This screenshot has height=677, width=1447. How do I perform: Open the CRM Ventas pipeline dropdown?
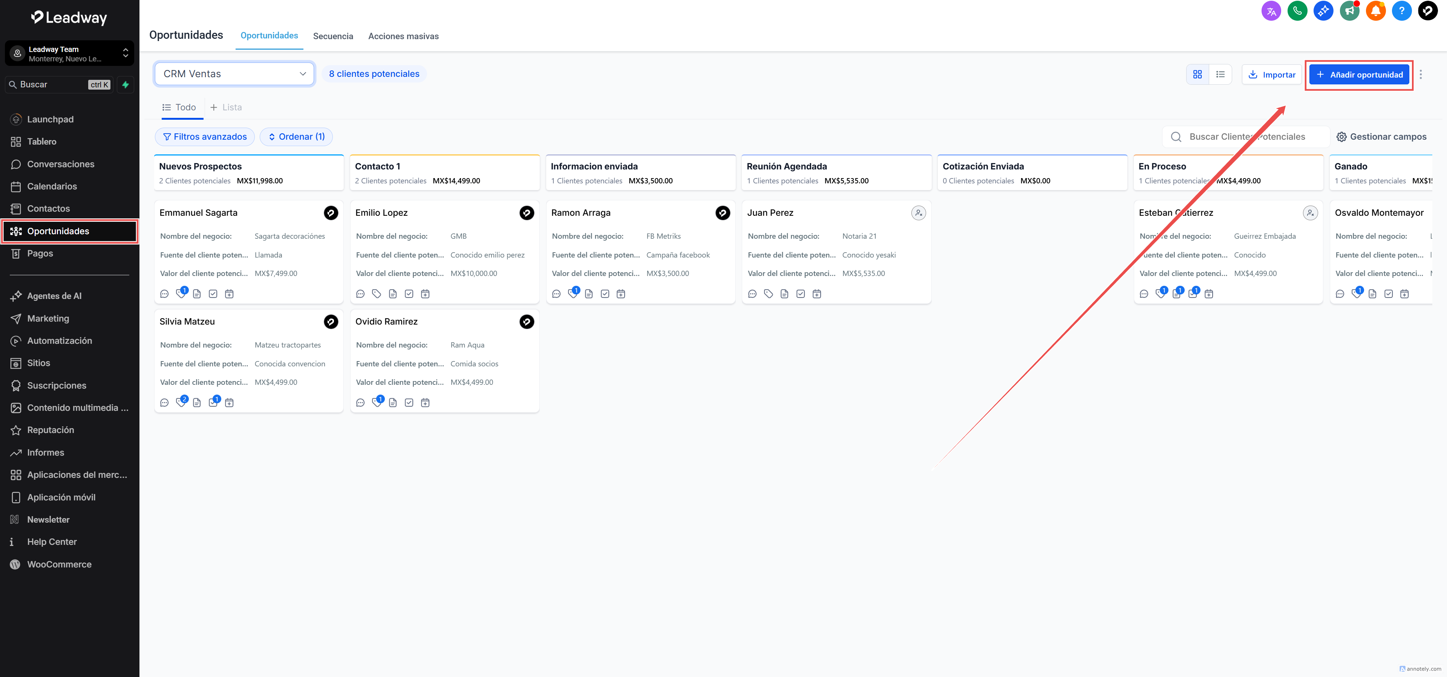coord(234,73)
